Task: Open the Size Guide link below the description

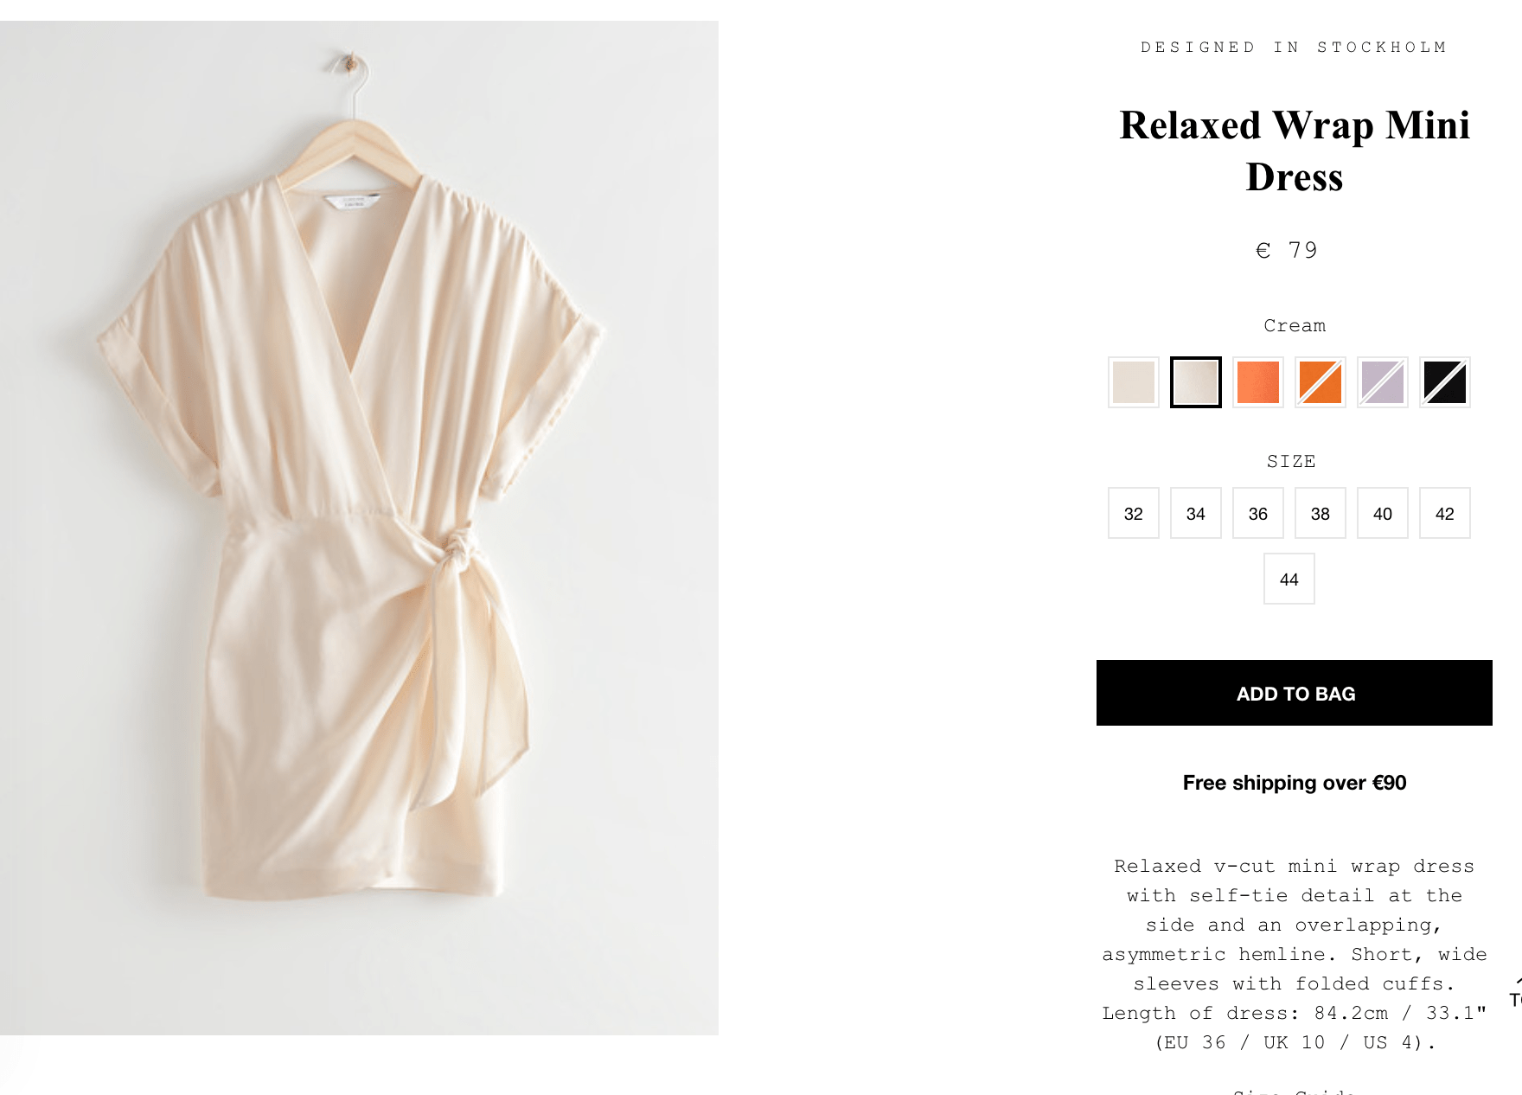Action: pyautogui.click(x=1294, y=1091)
